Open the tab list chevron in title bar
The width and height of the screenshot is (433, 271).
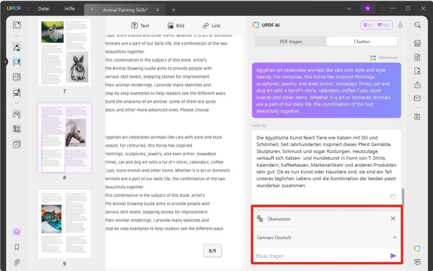(349, 8)
